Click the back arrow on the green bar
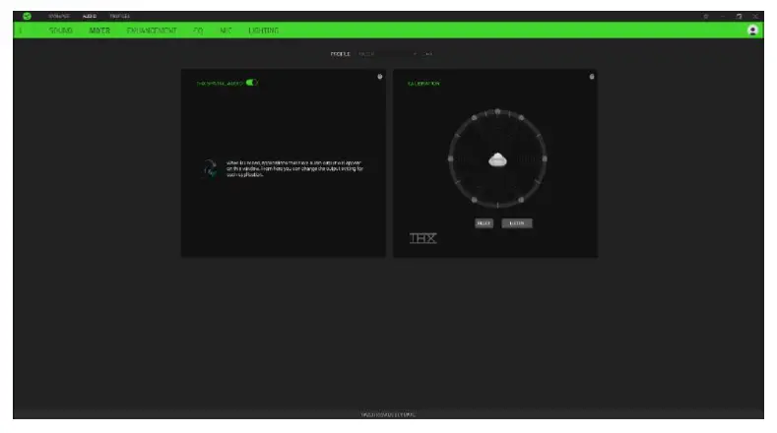 tap(21, 31)
